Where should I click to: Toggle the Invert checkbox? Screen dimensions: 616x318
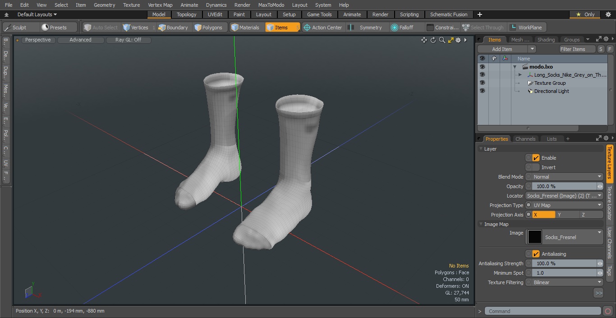coord(536,167)
